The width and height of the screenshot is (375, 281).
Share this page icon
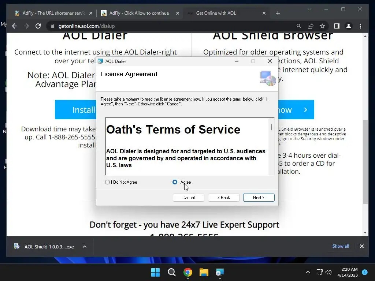coord(311,26)
